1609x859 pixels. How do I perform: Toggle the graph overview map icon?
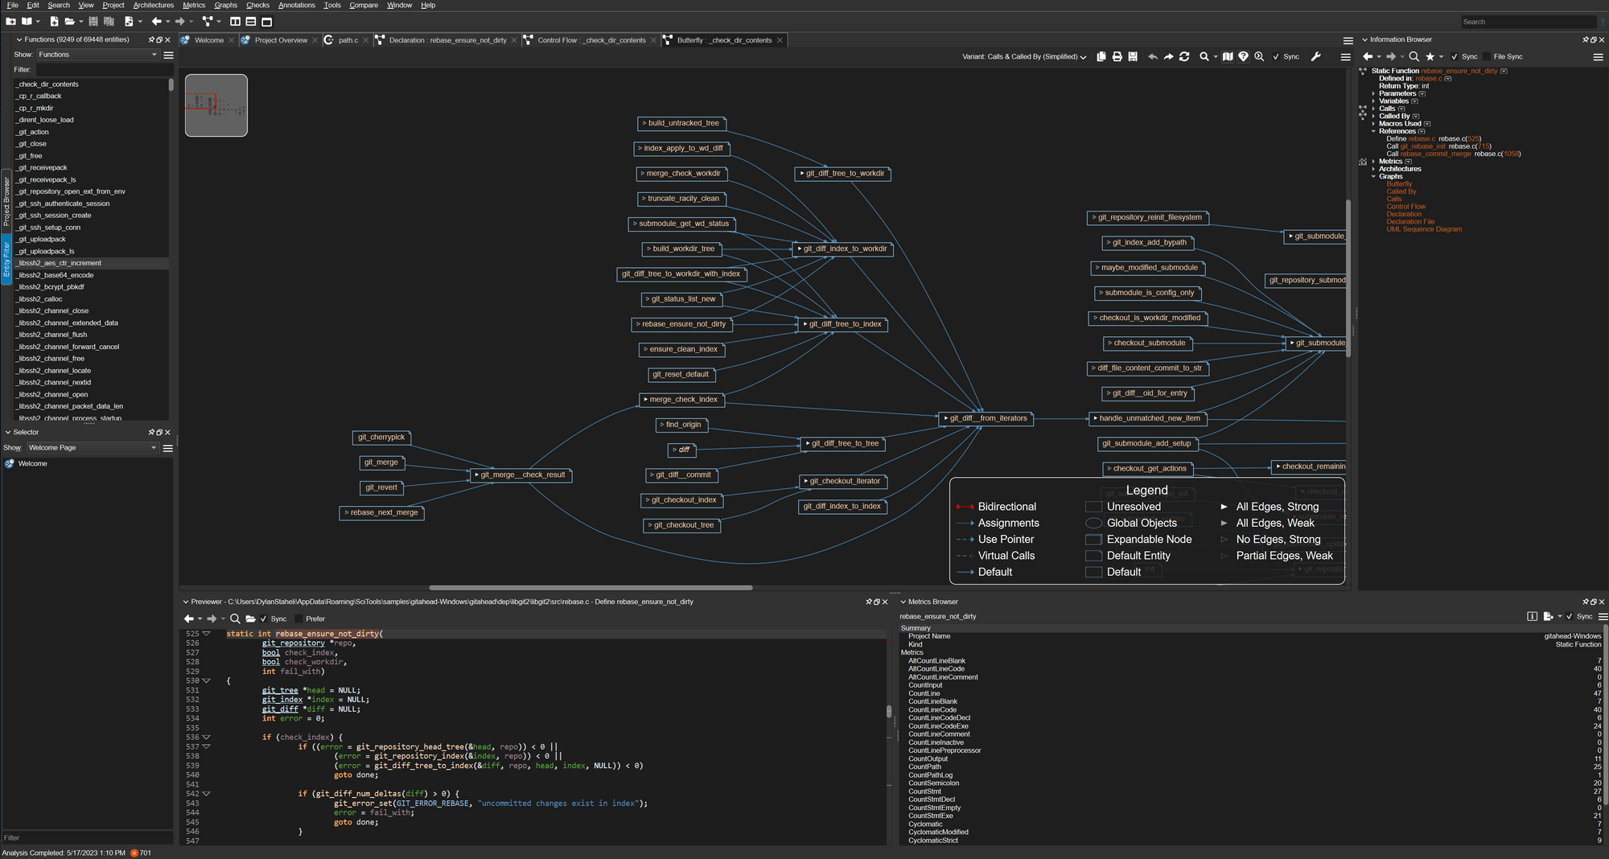[x=1228, y=56]
